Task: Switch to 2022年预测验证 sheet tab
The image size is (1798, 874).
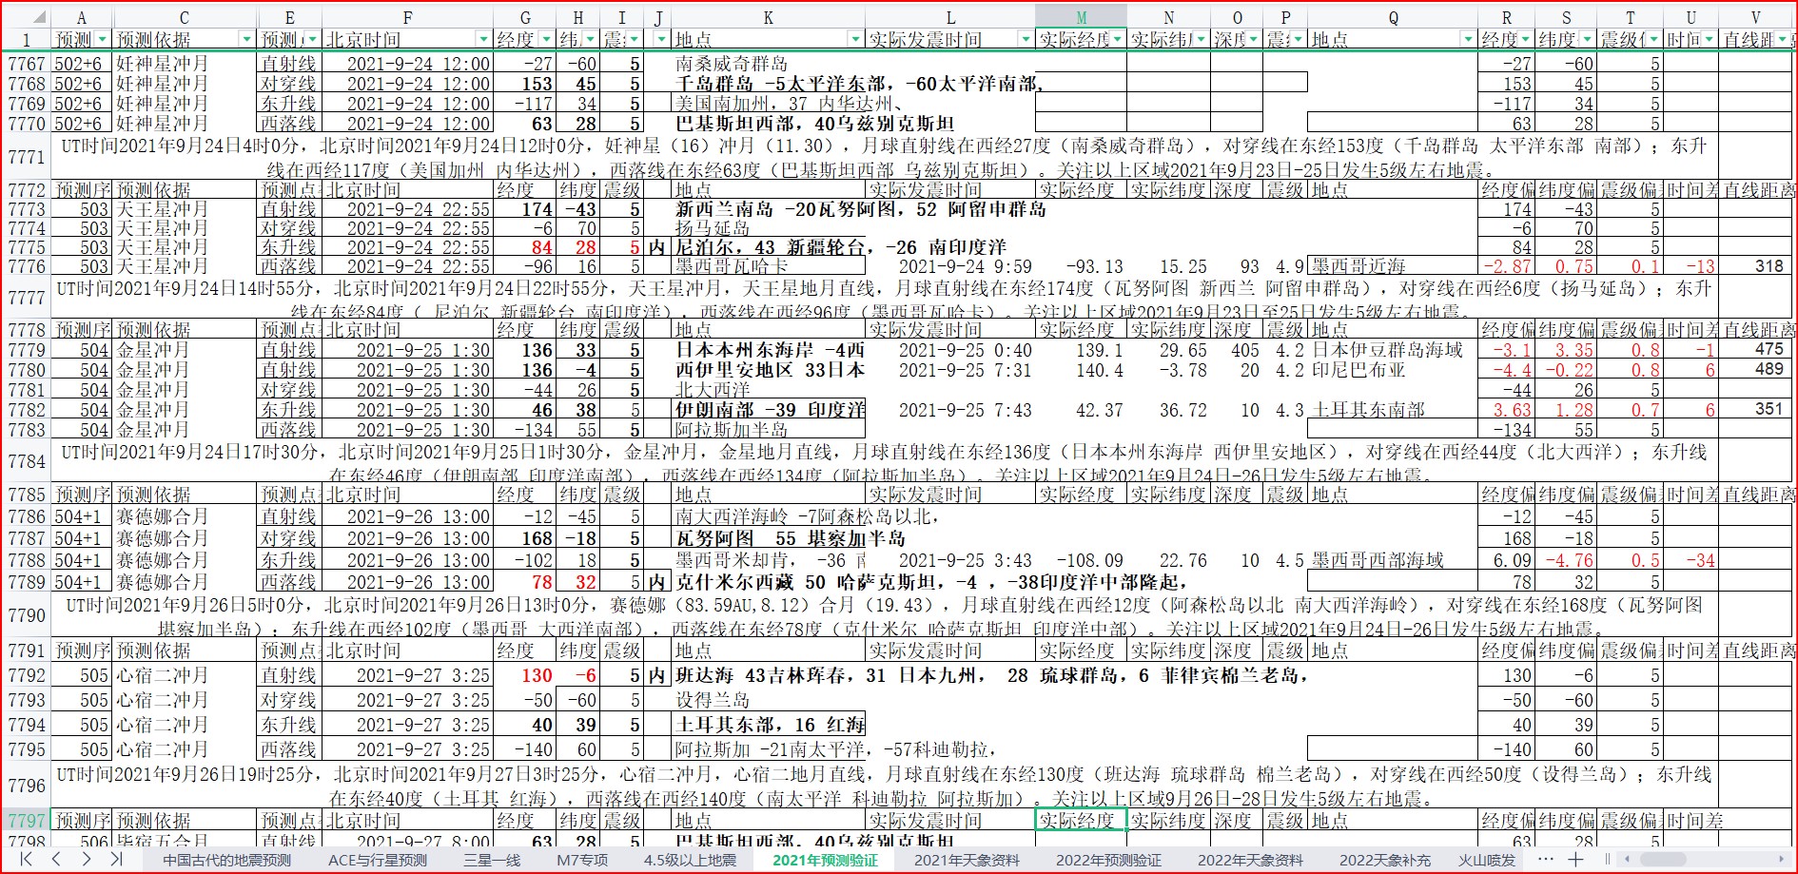Action: coord(1108,860)
